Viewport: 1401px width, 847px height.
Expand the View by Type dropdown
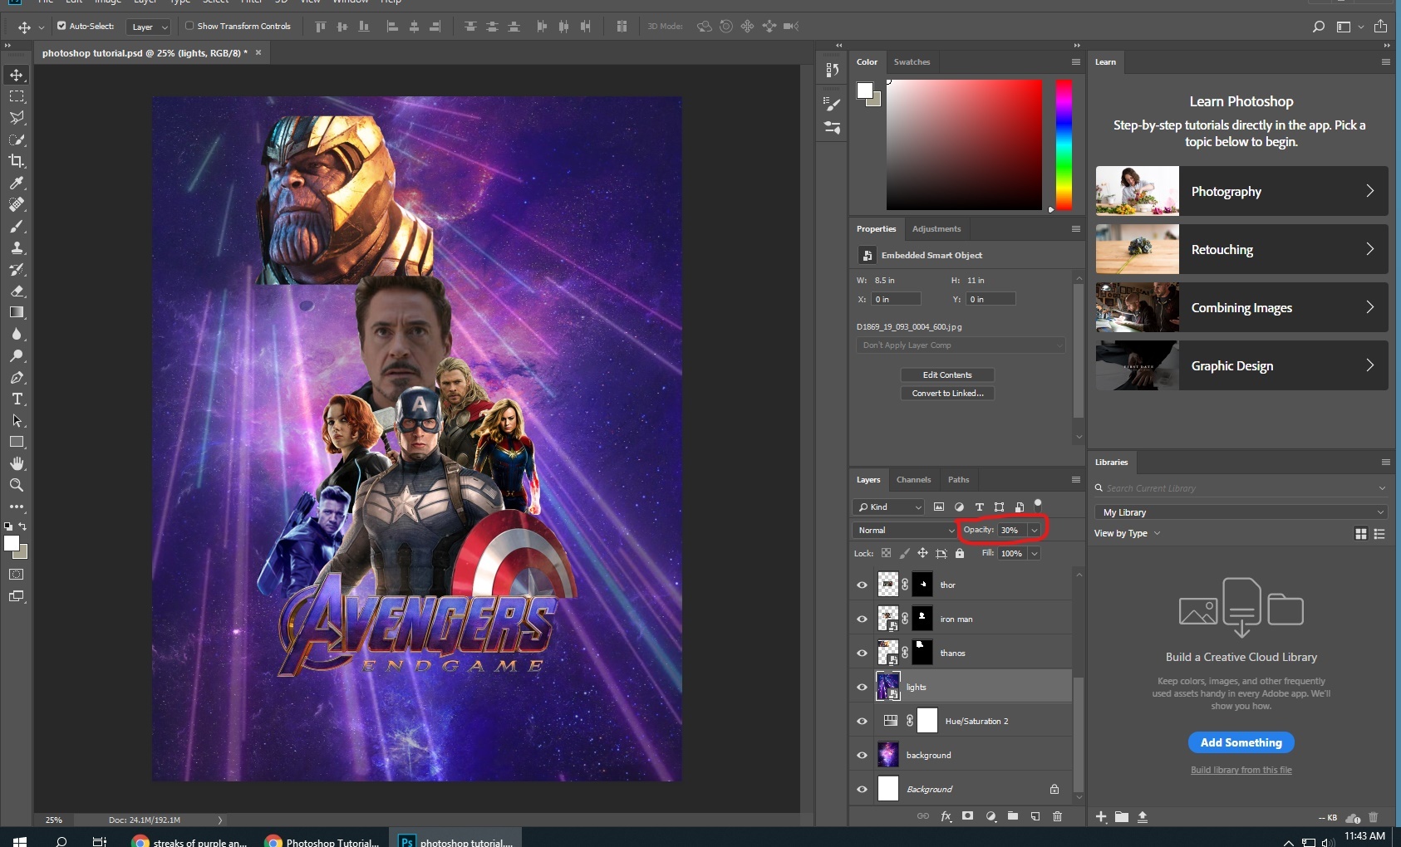click(x=1127, y=533)
